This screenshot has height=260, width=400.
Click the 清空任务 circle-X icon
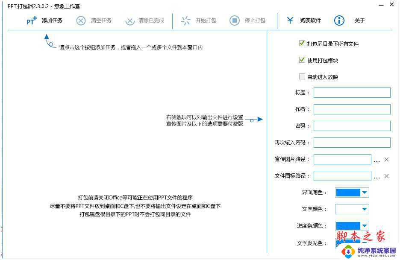click(x=81, y=20)
